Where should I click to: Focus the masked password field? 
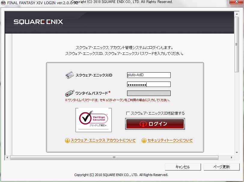pyautogui.click(x=149, y=84)
